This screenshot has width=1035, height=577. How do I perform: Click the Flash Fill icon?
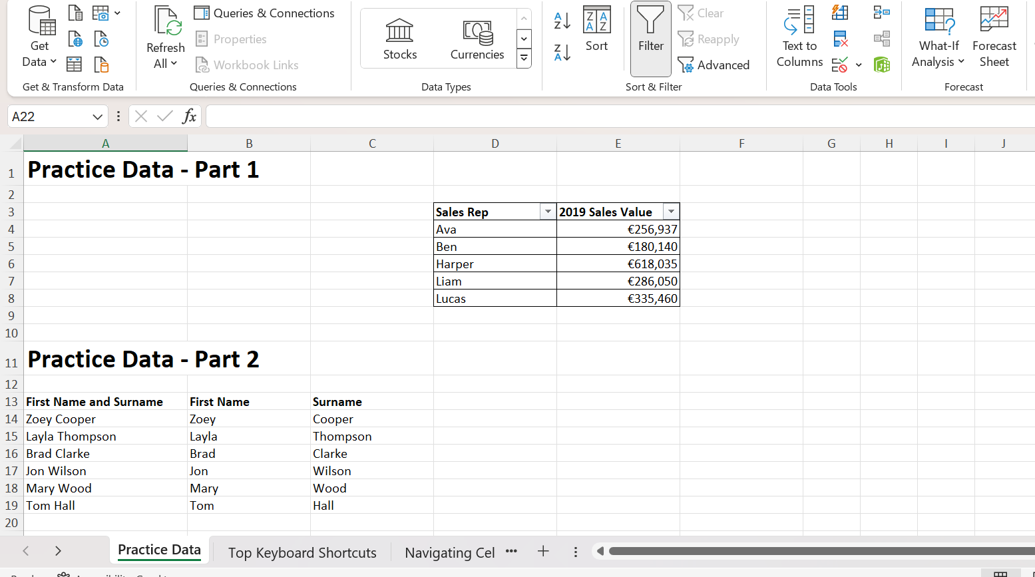click(840, 13)
